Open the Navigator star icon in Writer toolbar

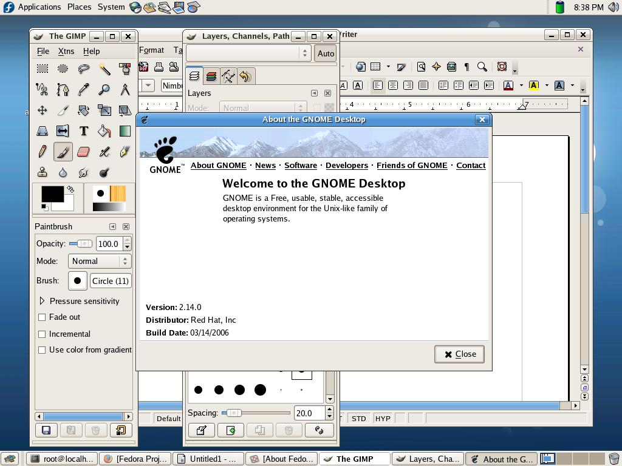click(x=436, y=67)
